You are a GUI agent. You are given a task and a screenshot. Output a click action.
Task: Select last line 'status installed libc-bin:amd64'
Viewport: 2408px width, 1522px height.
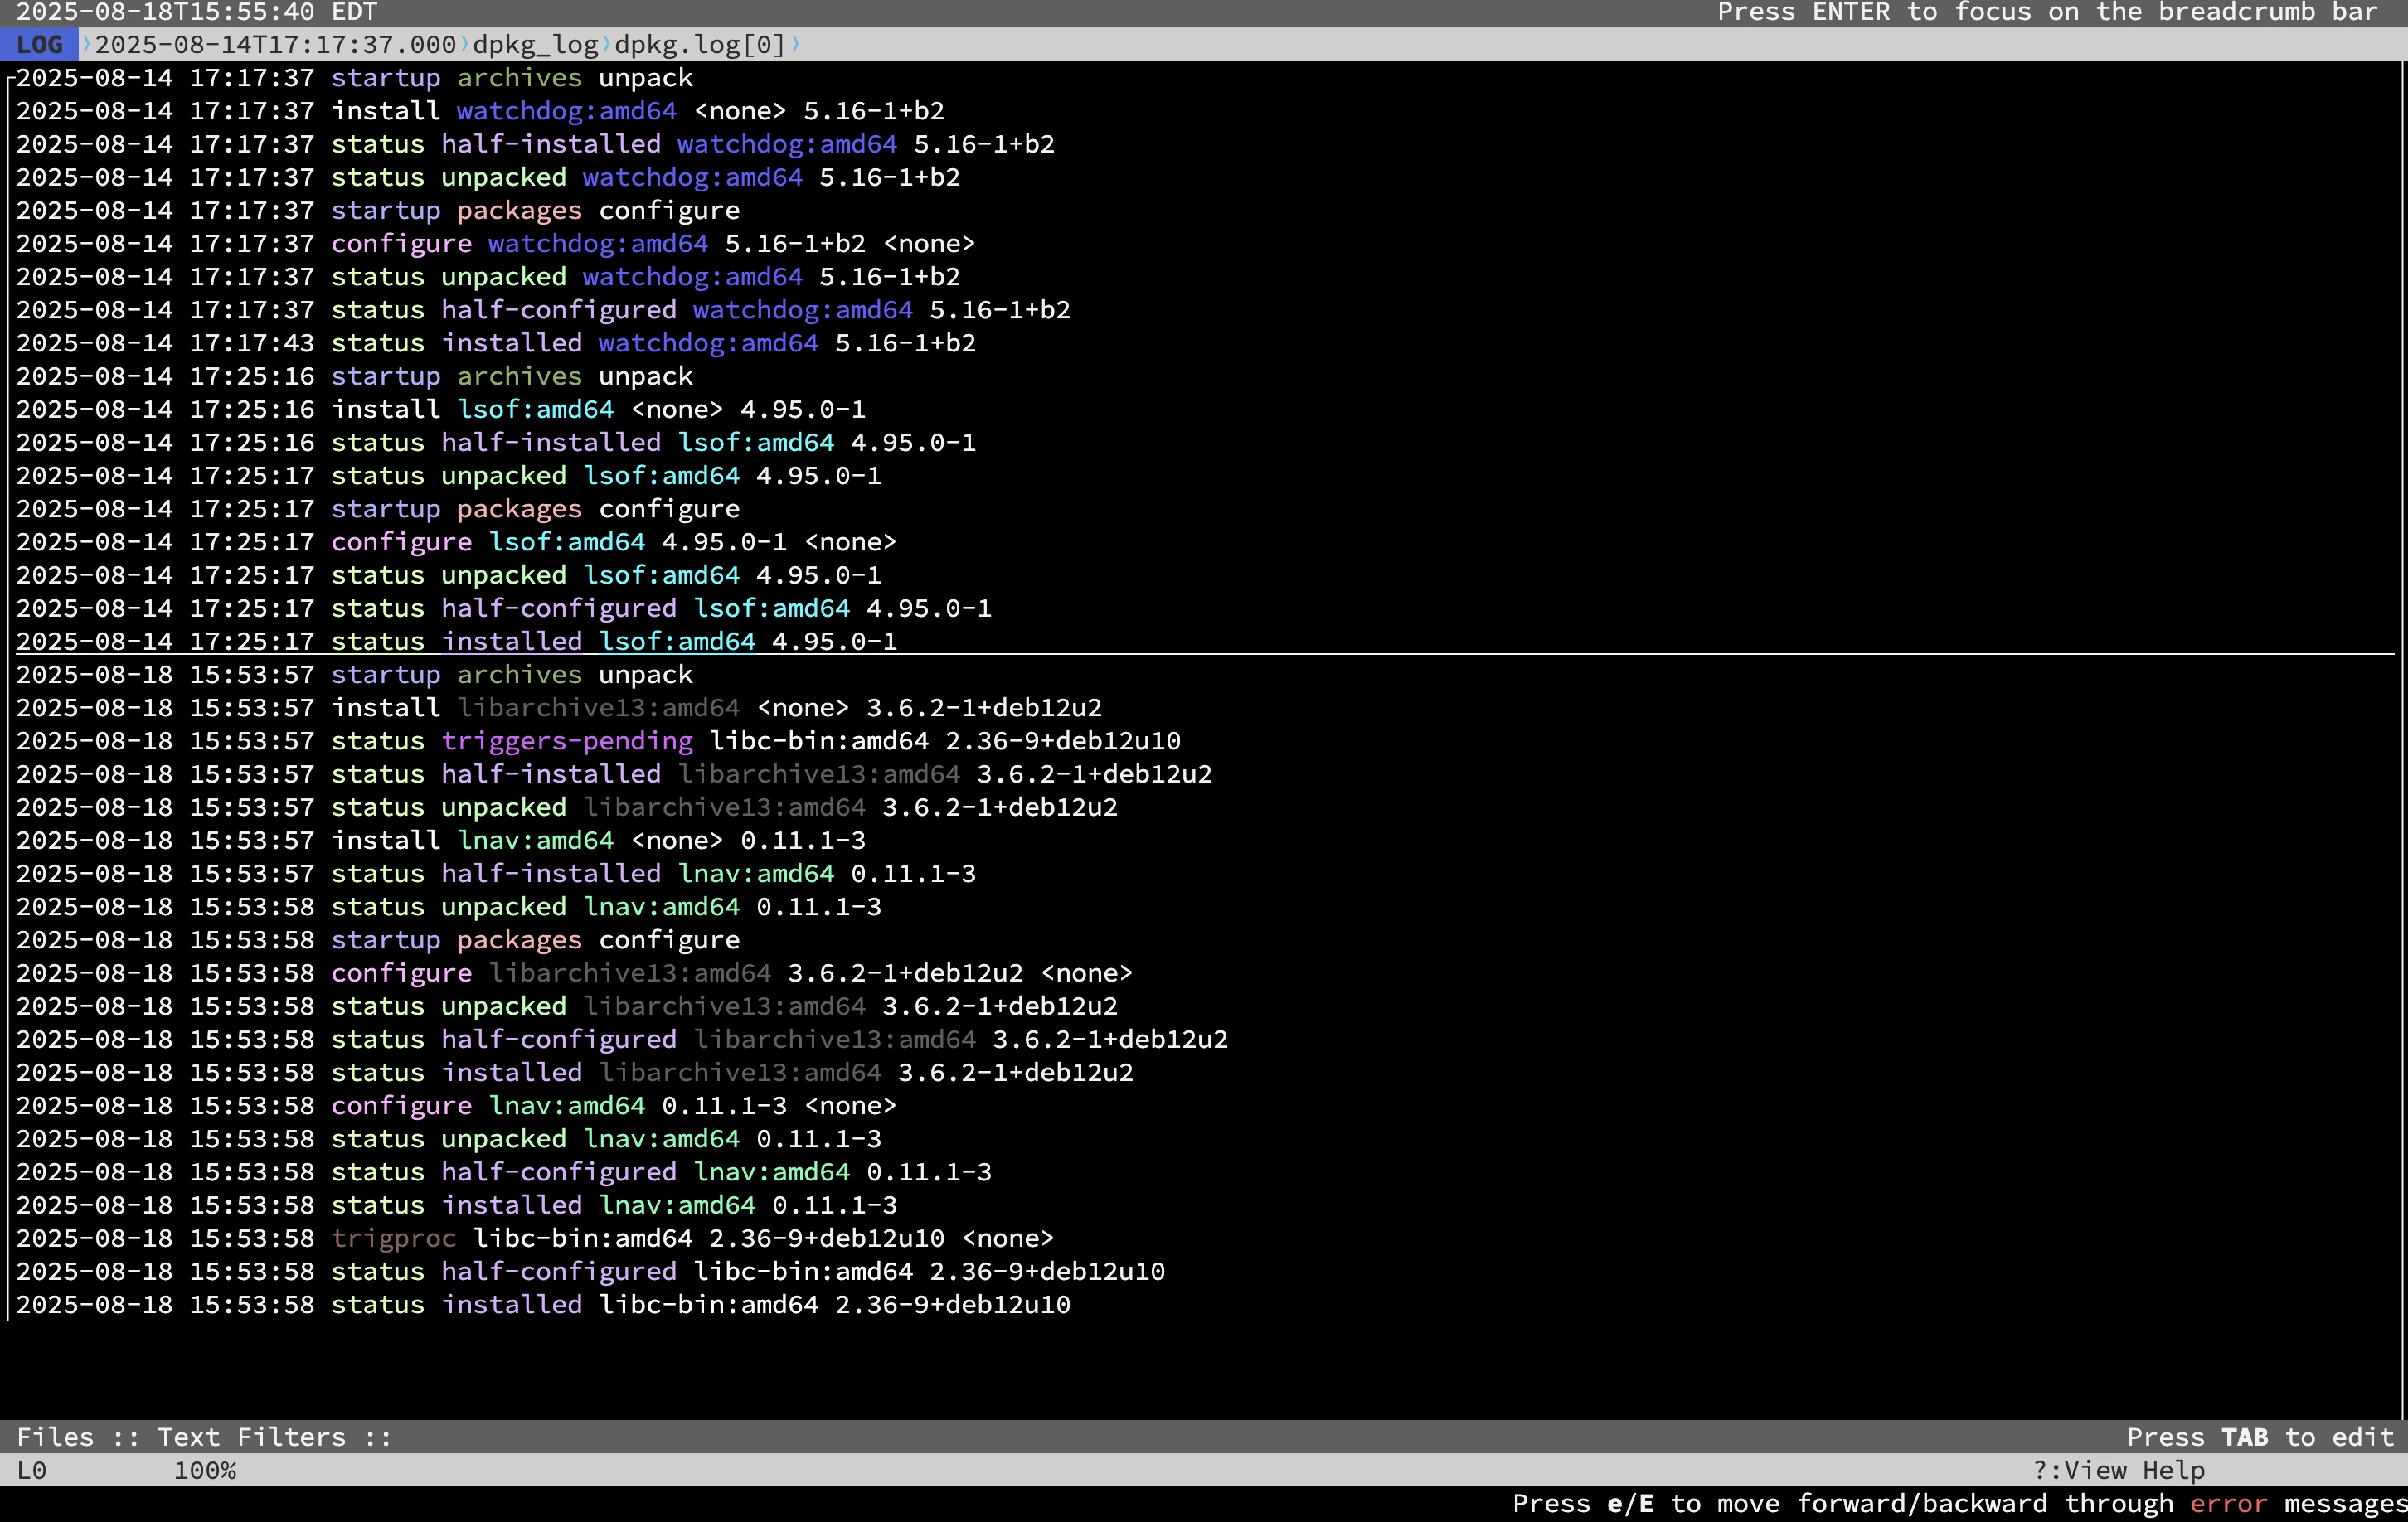[x=543, y=1305]
